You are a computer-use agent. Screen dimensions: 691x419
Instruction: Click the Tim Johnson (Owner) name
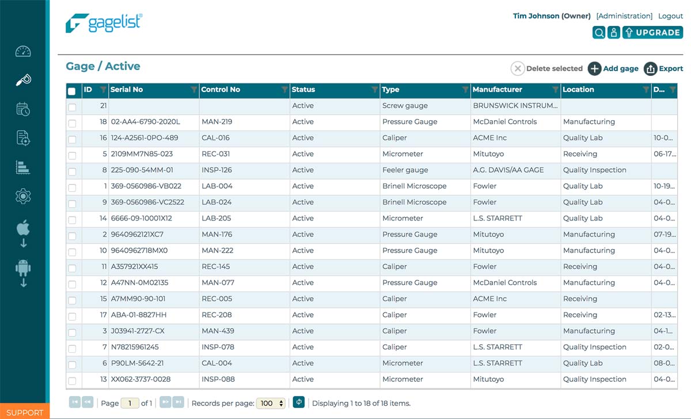(x=552, y=16)
